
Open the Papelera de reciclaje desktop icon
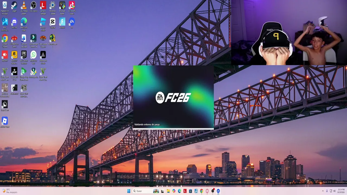(5, 8)
